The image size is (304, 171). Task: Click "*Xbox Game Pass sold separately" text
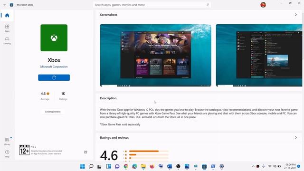(x=120, y=124)
